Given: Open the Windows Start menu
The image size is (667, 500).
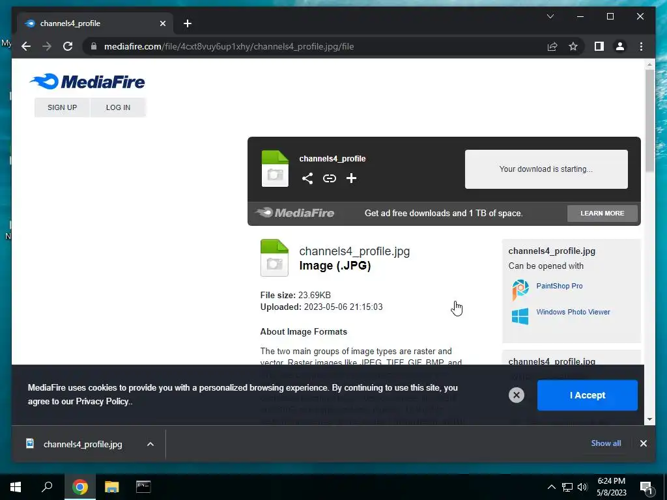Looking at the screenshot, I should tap(16, 487).
